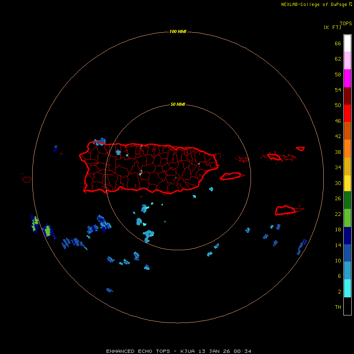This screenshot has height=354, width=354.
Task: Click the legend value 66
Action: [x=338, y=43]
